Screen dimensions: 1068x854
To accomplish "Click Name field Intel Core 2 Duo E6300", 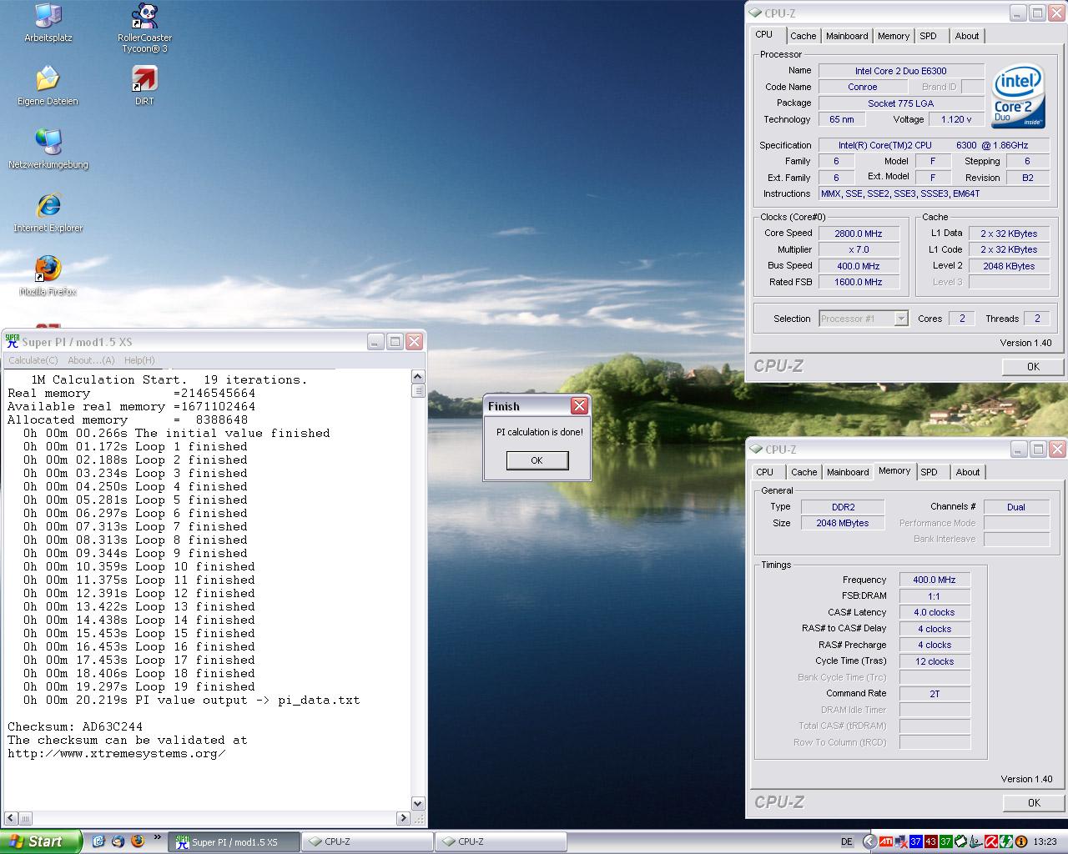I will [901, 71].
